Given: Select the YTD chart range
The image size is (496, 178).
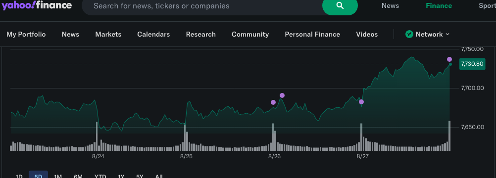Looking at the screenshot, I should coord(100,176).
